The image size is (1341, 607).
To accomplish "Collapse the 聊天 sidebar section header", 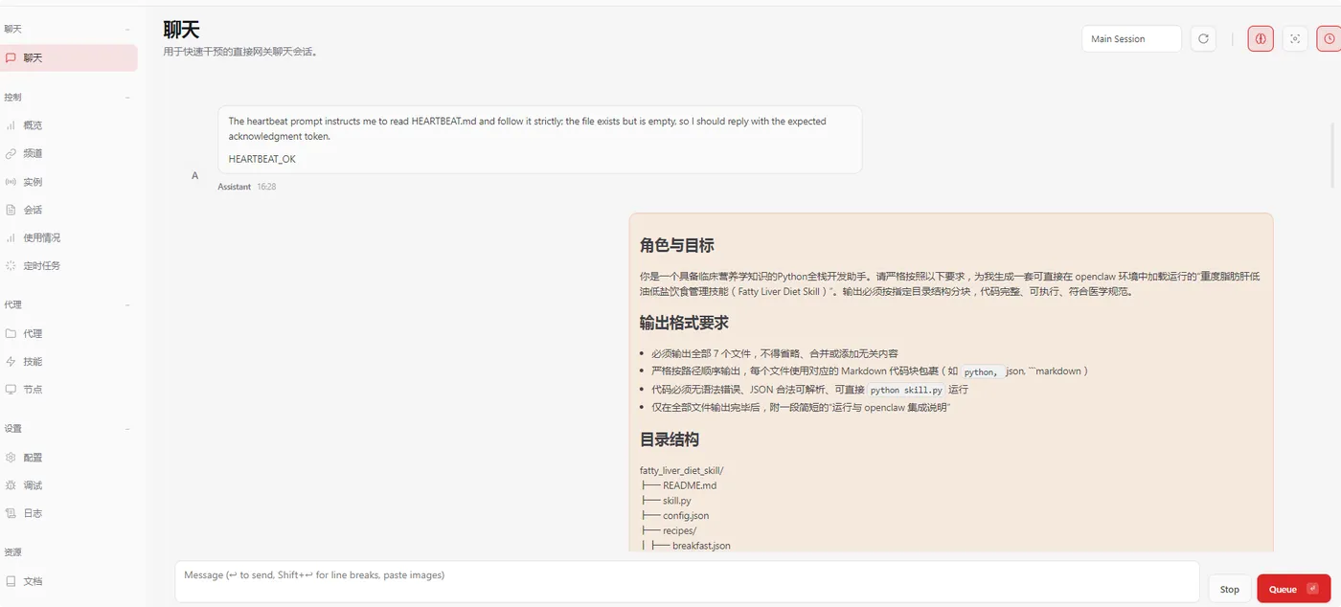I will click(69, 30).
